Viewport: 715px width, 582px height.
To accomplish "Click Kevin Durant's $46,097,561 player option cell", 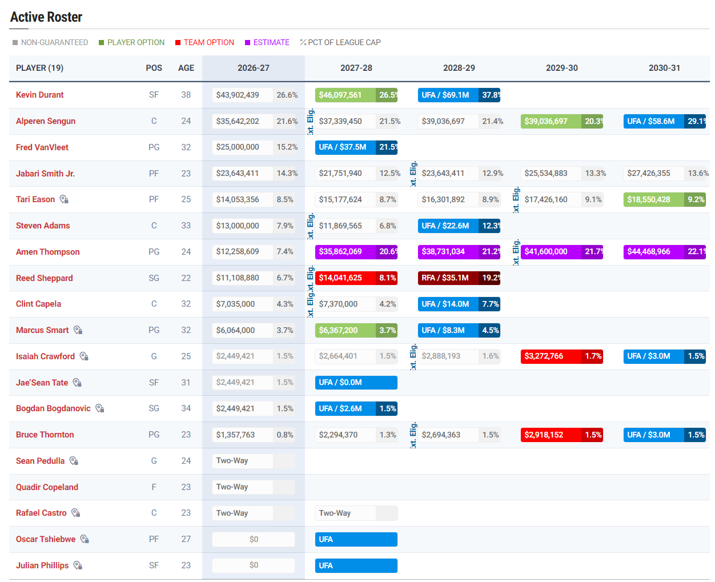I will 356,95.
